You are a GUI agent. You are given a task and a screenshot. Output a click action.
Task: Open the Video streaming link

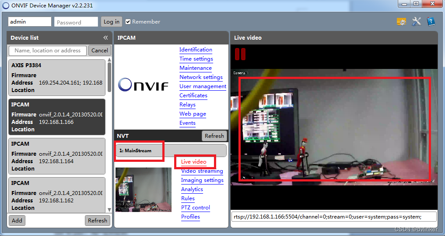(x=202, y=171)
